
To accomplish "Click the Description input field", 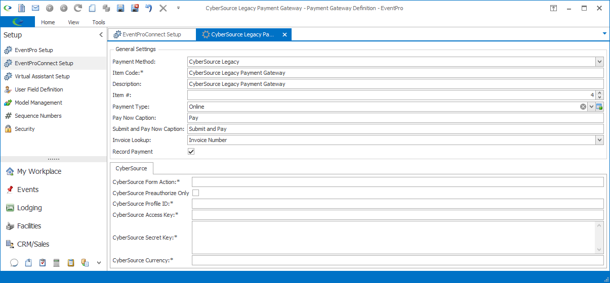I will pyautogui.click(x=395, y=84).
